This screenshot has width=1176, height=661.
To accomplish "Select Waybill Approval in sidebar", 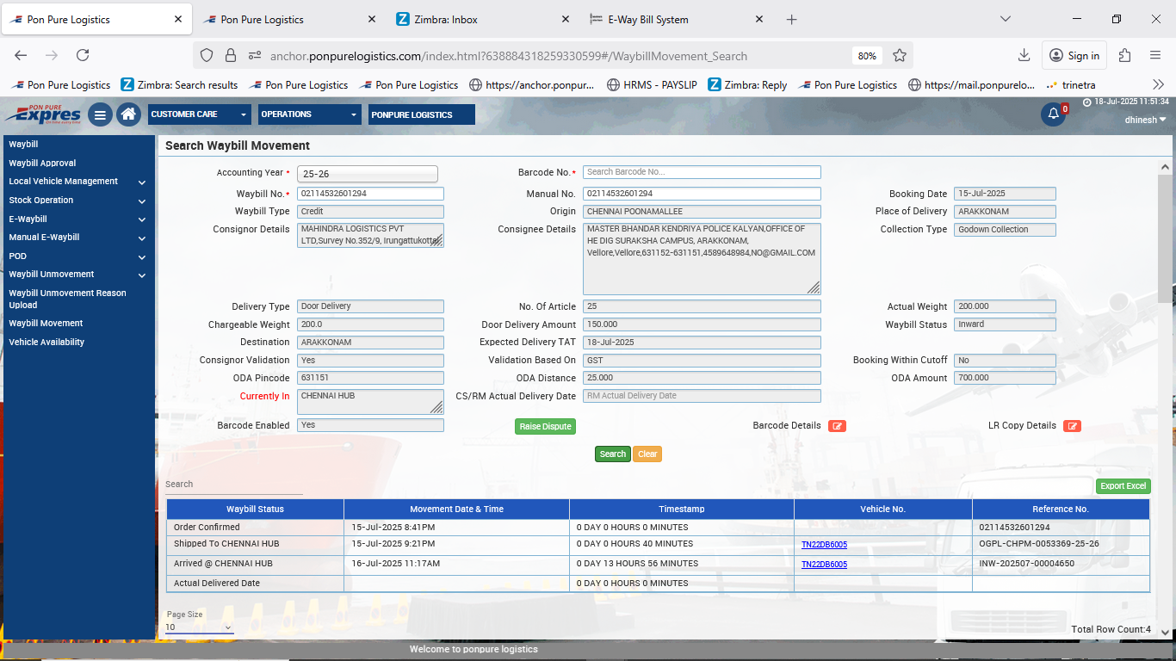I will tap(43, 163).
